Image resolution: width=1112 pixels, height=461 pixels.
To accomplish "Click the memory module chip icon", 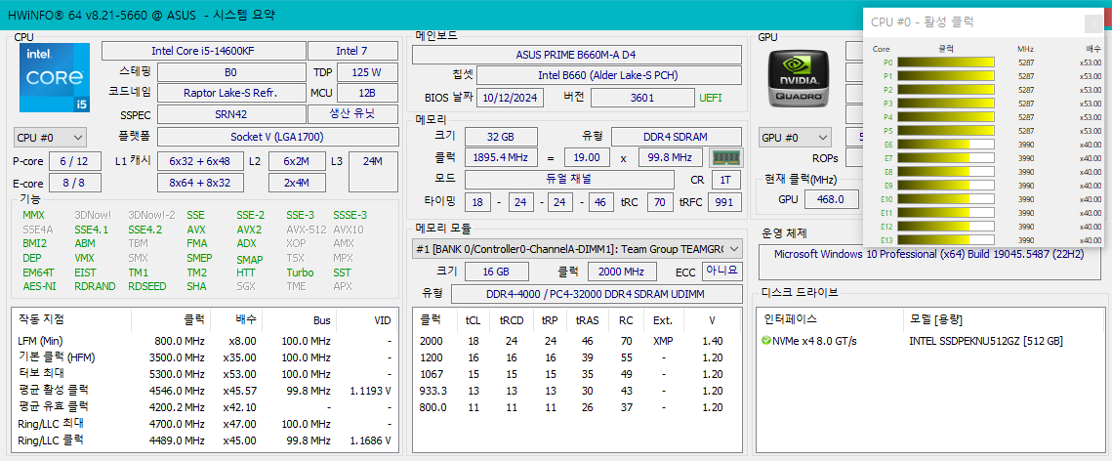I will (725, 157).
